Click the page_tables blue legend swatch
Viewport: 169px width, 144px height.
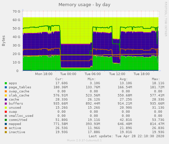tap(6, 87)
